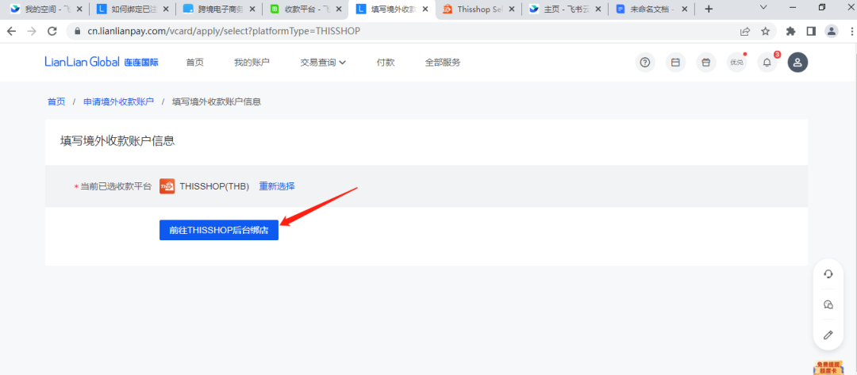Viewport: 857px width, 375px height.
Task: Click the share page icon in the address bar
Action: (745, 31)
